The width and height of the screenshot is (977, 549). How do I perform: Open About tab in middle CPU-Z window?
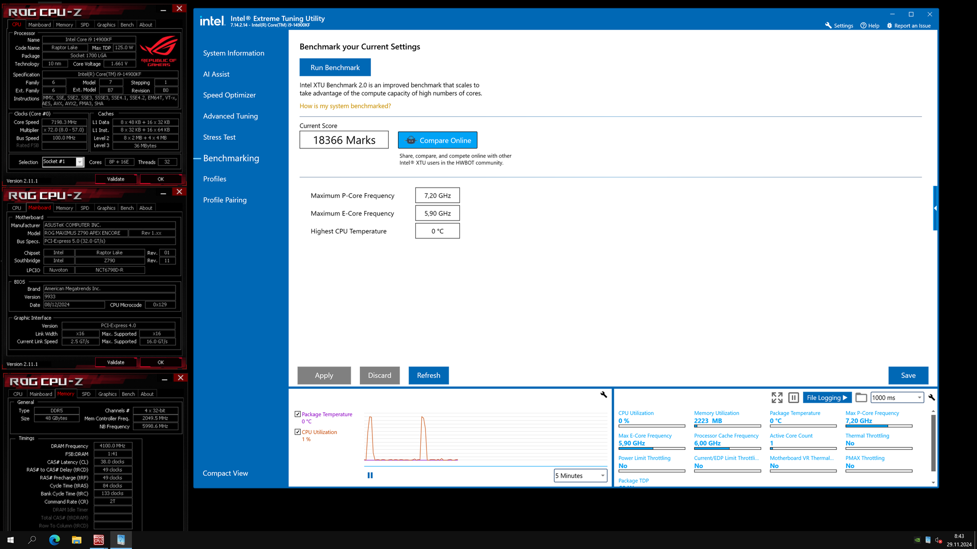coord(146,208)
